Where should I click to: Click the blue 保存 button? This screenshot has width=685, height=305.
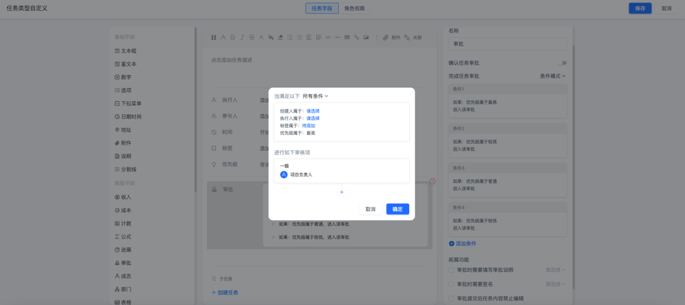pyautogui.click(x=640, y=8)
